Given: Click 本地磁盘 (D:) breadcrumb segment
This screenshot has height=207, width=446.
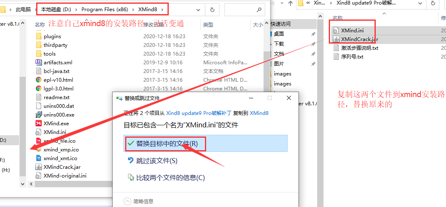Looking at the screenshot, I should point(56,10).
